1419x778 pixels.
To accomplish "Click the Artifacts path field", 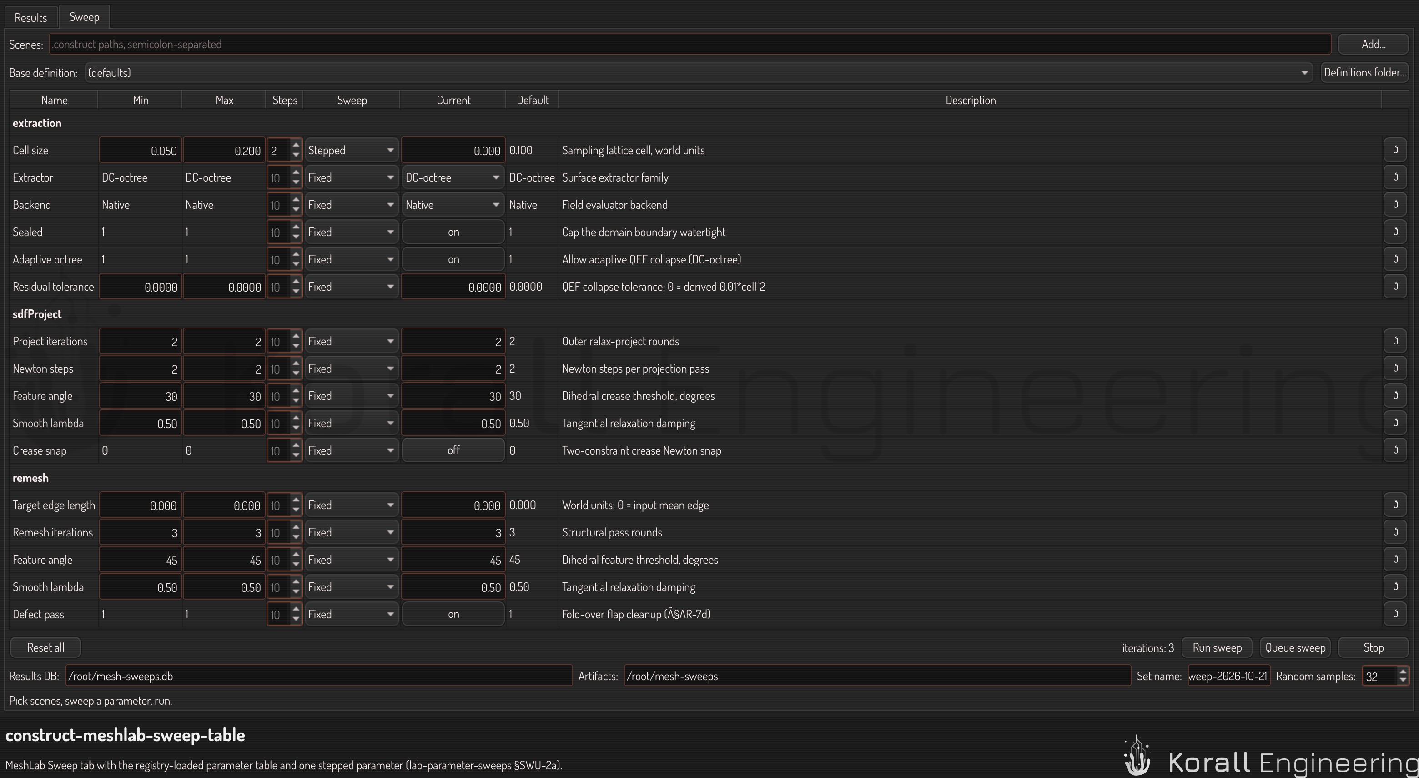I will (877, 676).
